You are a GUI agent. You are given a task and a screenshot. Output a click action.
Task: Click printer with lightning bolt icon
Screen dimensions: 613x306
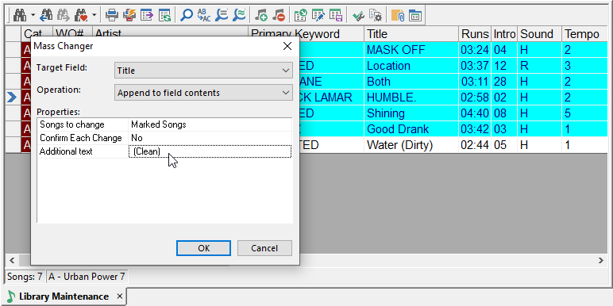(129, 16)
